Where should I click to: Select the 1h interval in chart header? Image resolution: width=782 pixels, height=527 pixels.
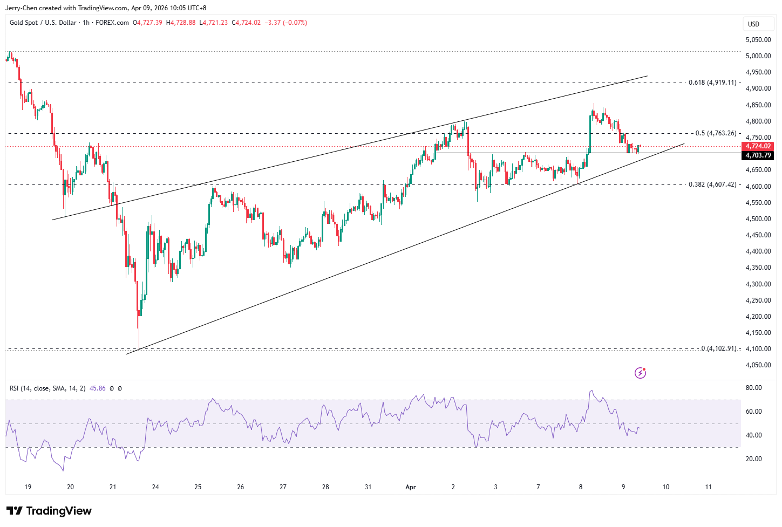[x=86, y=23]
